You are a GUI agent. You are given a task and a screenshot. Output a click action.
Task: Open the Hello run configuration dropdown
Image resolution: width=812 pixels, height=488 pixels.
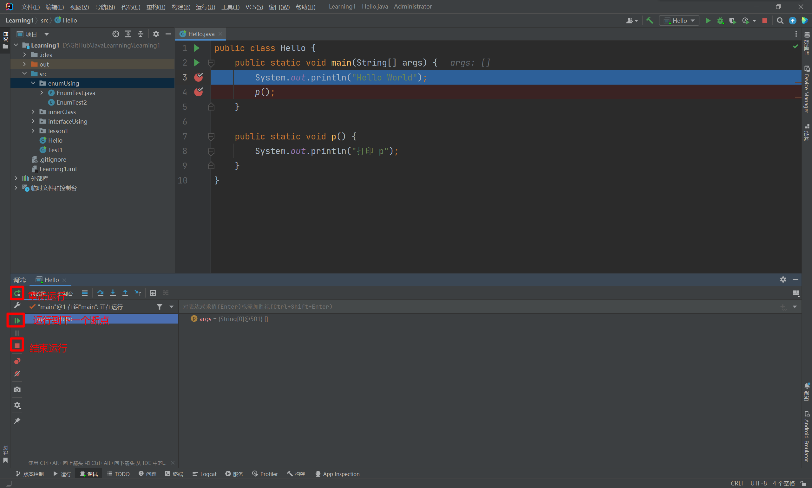(x=679, y=21)
